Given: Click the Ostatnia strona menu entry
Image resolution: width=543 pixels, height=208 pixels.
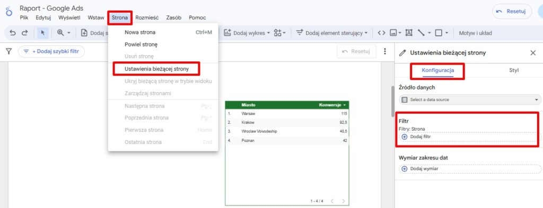Looking at the screenshot, I should point(163,142).
